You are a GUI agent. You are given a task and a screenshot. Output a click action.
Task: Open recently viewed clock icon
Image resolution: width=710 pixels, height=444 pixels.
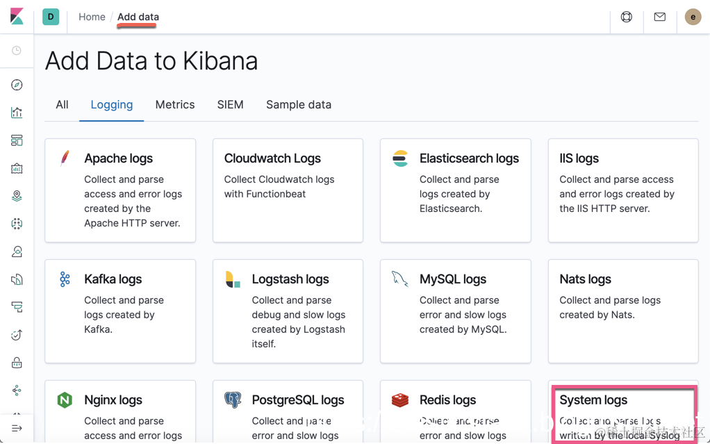[x=17, y=51]
